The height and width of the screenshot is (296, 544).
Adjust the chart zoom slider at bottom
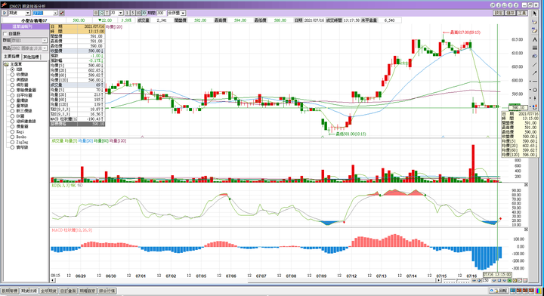click(x=456, y=280)
